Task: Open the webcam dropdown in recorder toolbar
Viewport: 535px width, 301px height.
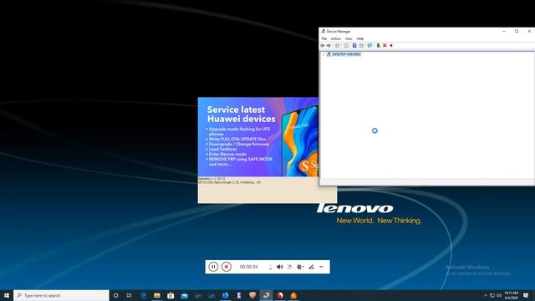Action: click(x=300, y=267)
